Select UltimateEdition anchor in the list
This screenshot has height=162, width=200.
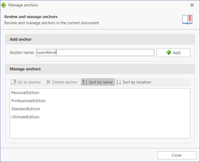click(x=25, y=117)
